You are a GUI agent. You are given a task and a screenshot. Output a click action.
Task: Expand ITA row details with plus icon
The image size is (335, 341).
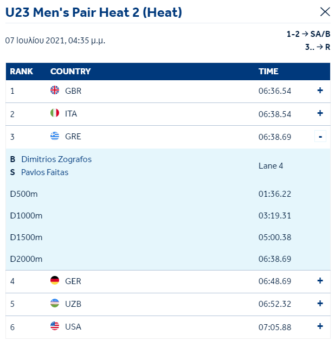tap(320, 113)
